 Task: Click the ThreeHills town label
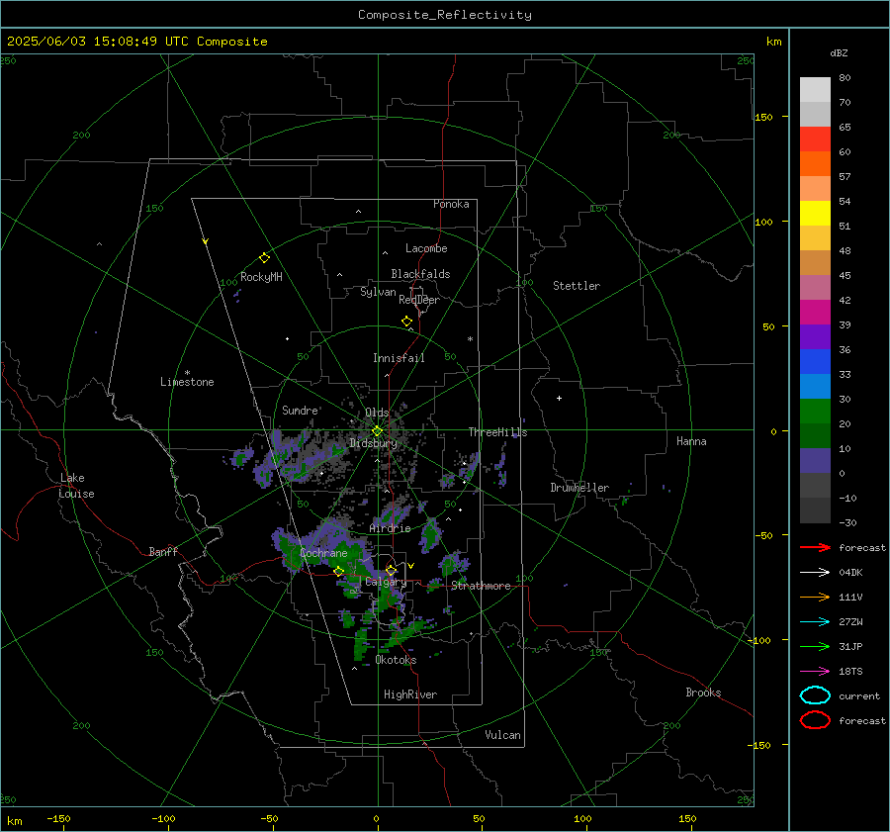(497, 432)
